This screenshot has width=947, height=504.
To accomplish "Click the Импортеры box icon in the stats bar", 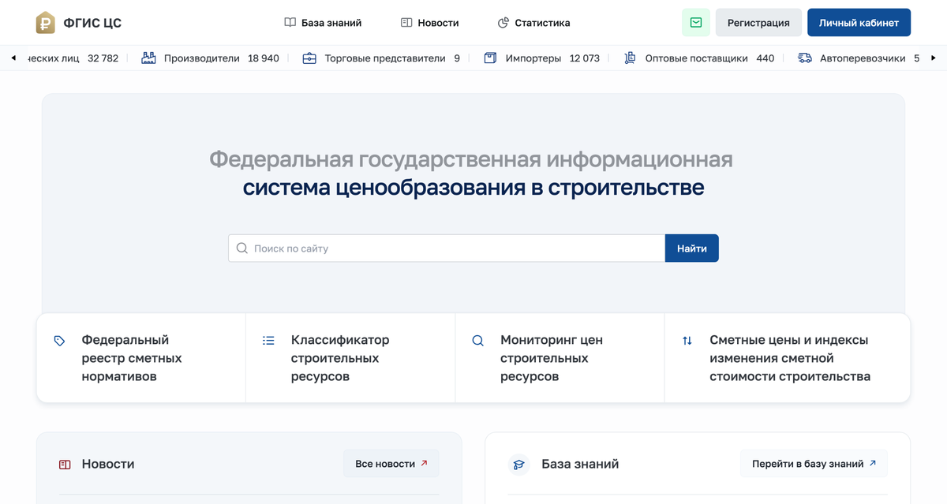I will coord(490,58).
